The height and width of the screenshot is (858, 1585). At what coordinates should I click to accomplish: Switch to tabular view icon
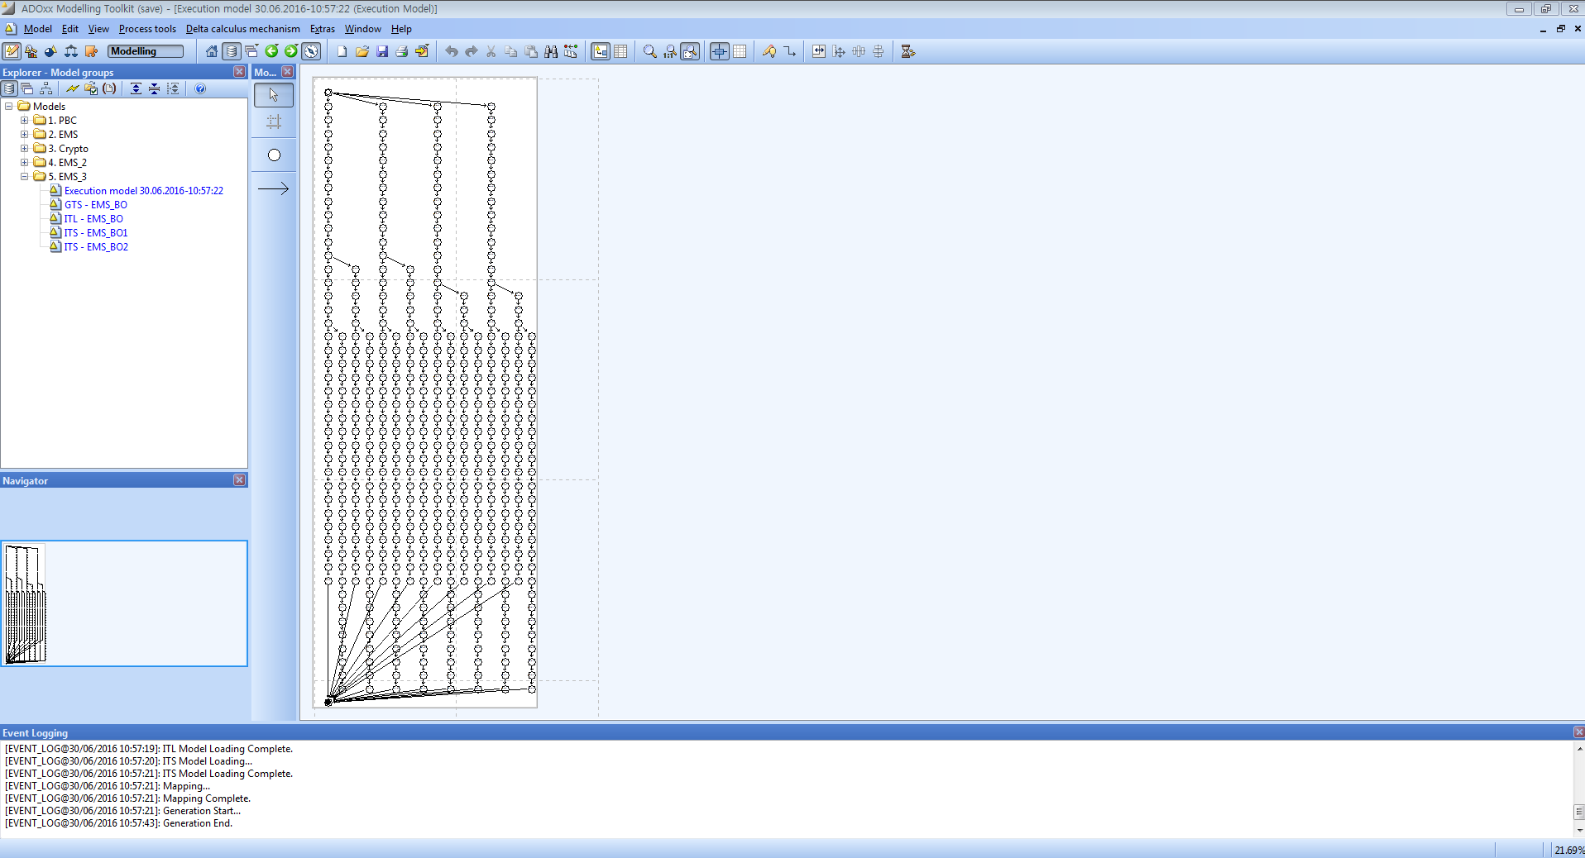[x=620, y=51]
